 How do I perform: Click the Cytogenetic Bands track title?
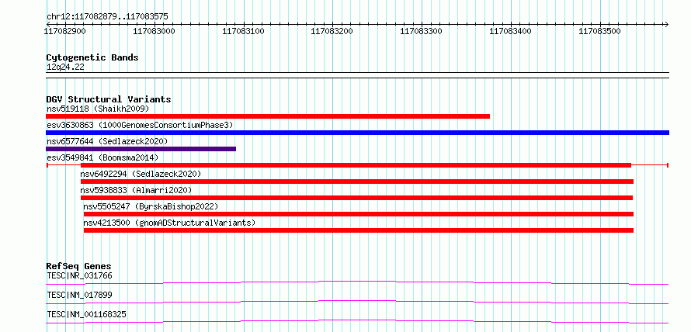coord(92,57)
